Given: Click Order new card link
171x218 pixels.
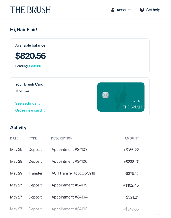Looking at the screenshot, I should (x=29, y=110).
